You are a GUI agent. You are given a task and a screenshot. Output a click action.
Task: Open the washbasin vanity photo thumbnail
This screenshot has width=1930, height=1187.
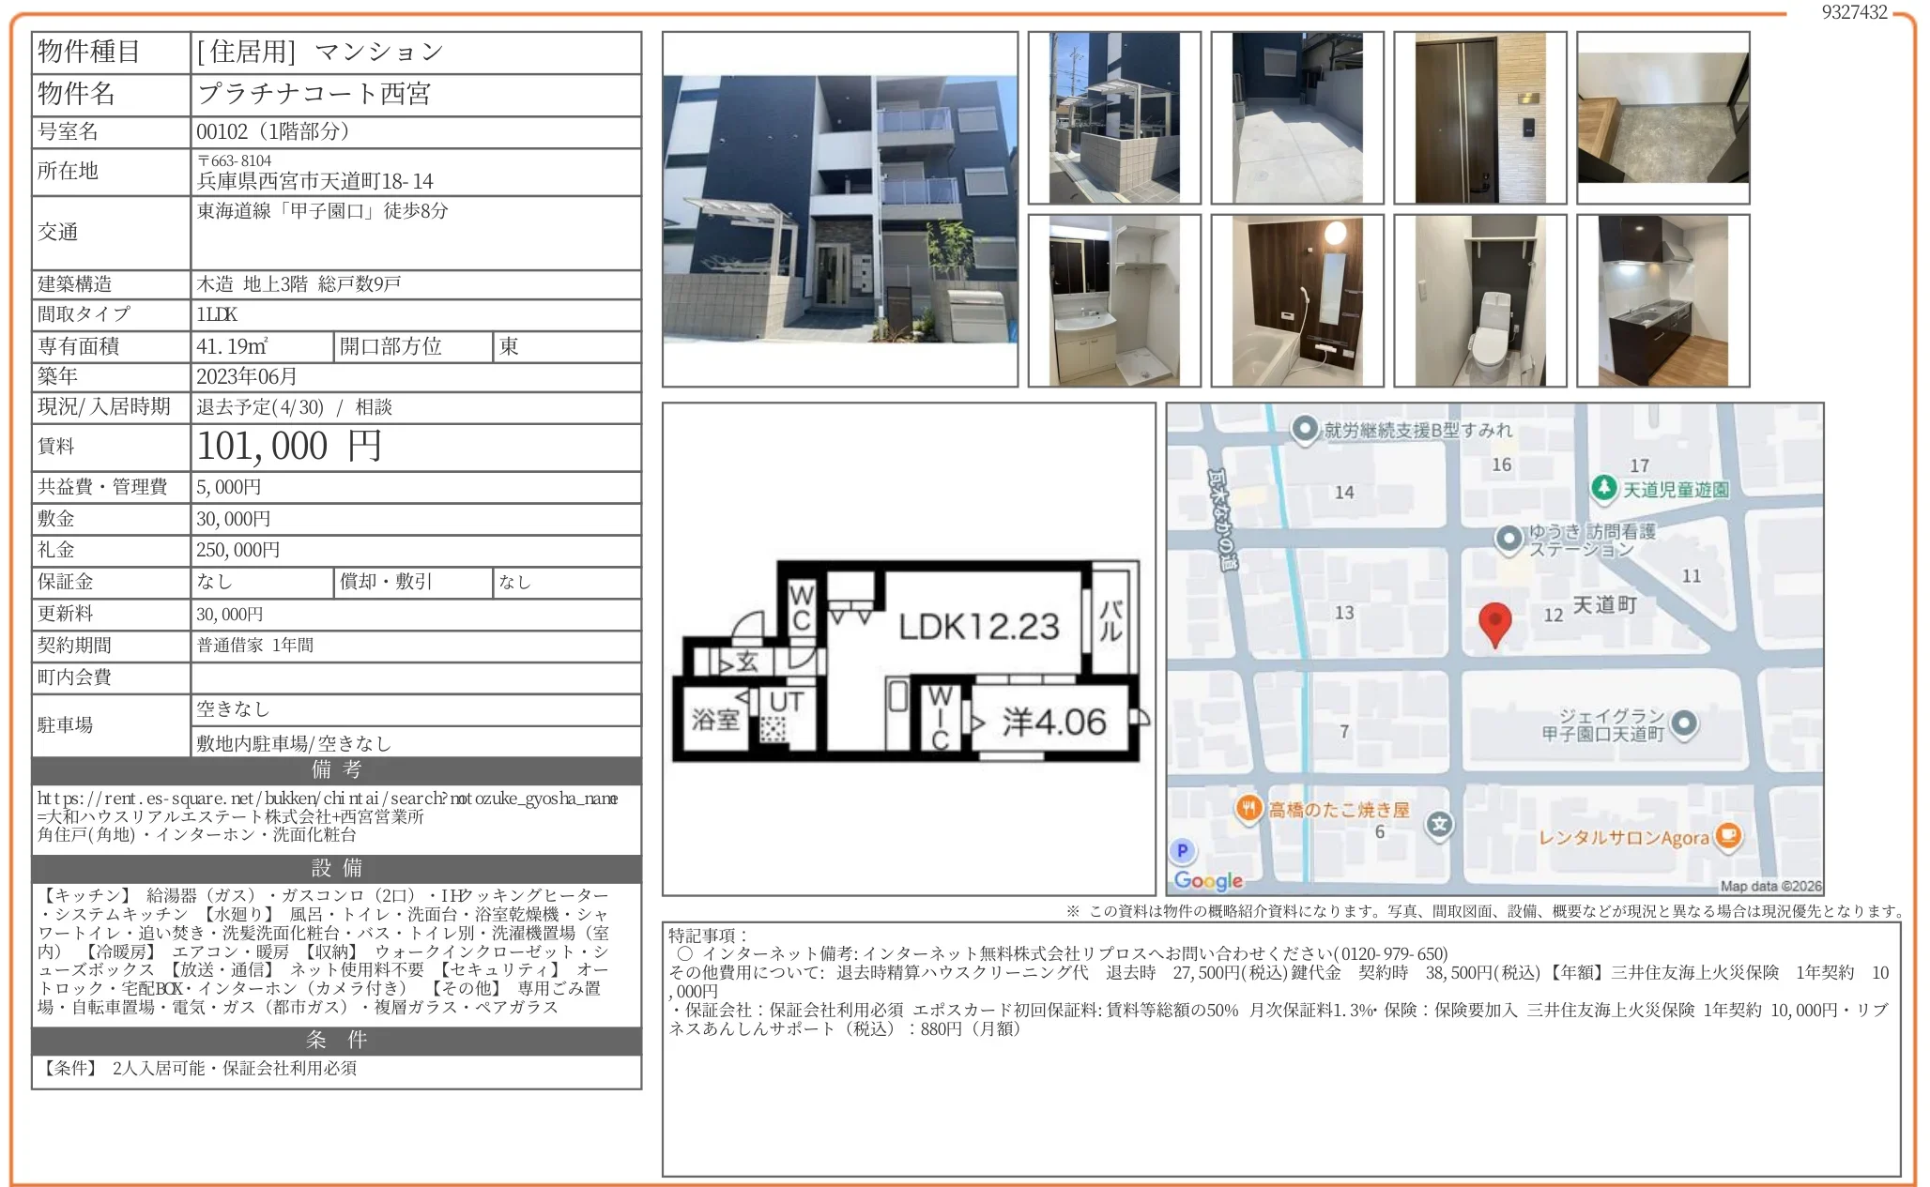click(1113, 300)
